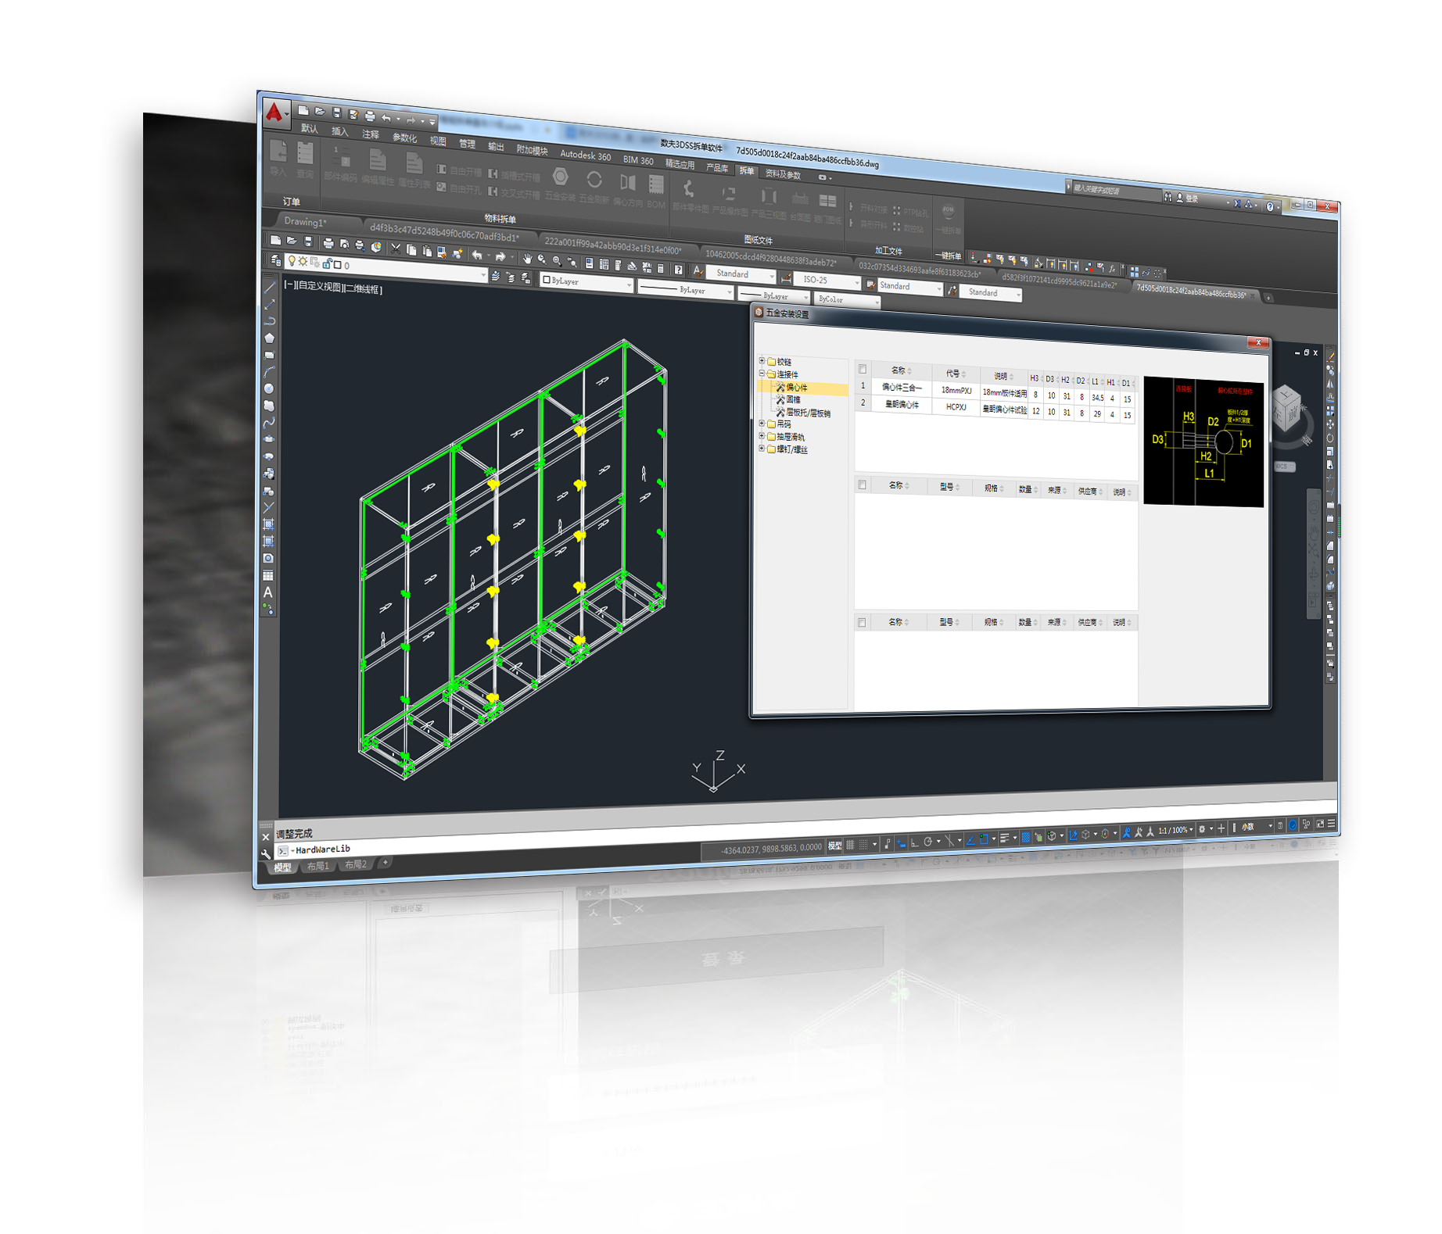Screen dimensions: 1442x1234
Task: Switch to the Drawing1 document tab
Action: (x=305, y=222)
